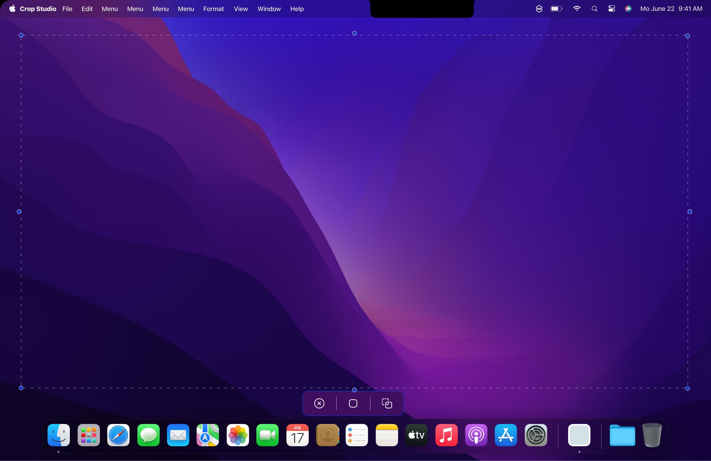Open Finder from the Dock
The width and height of the screenshot is (711, 461).
[59, 435]
